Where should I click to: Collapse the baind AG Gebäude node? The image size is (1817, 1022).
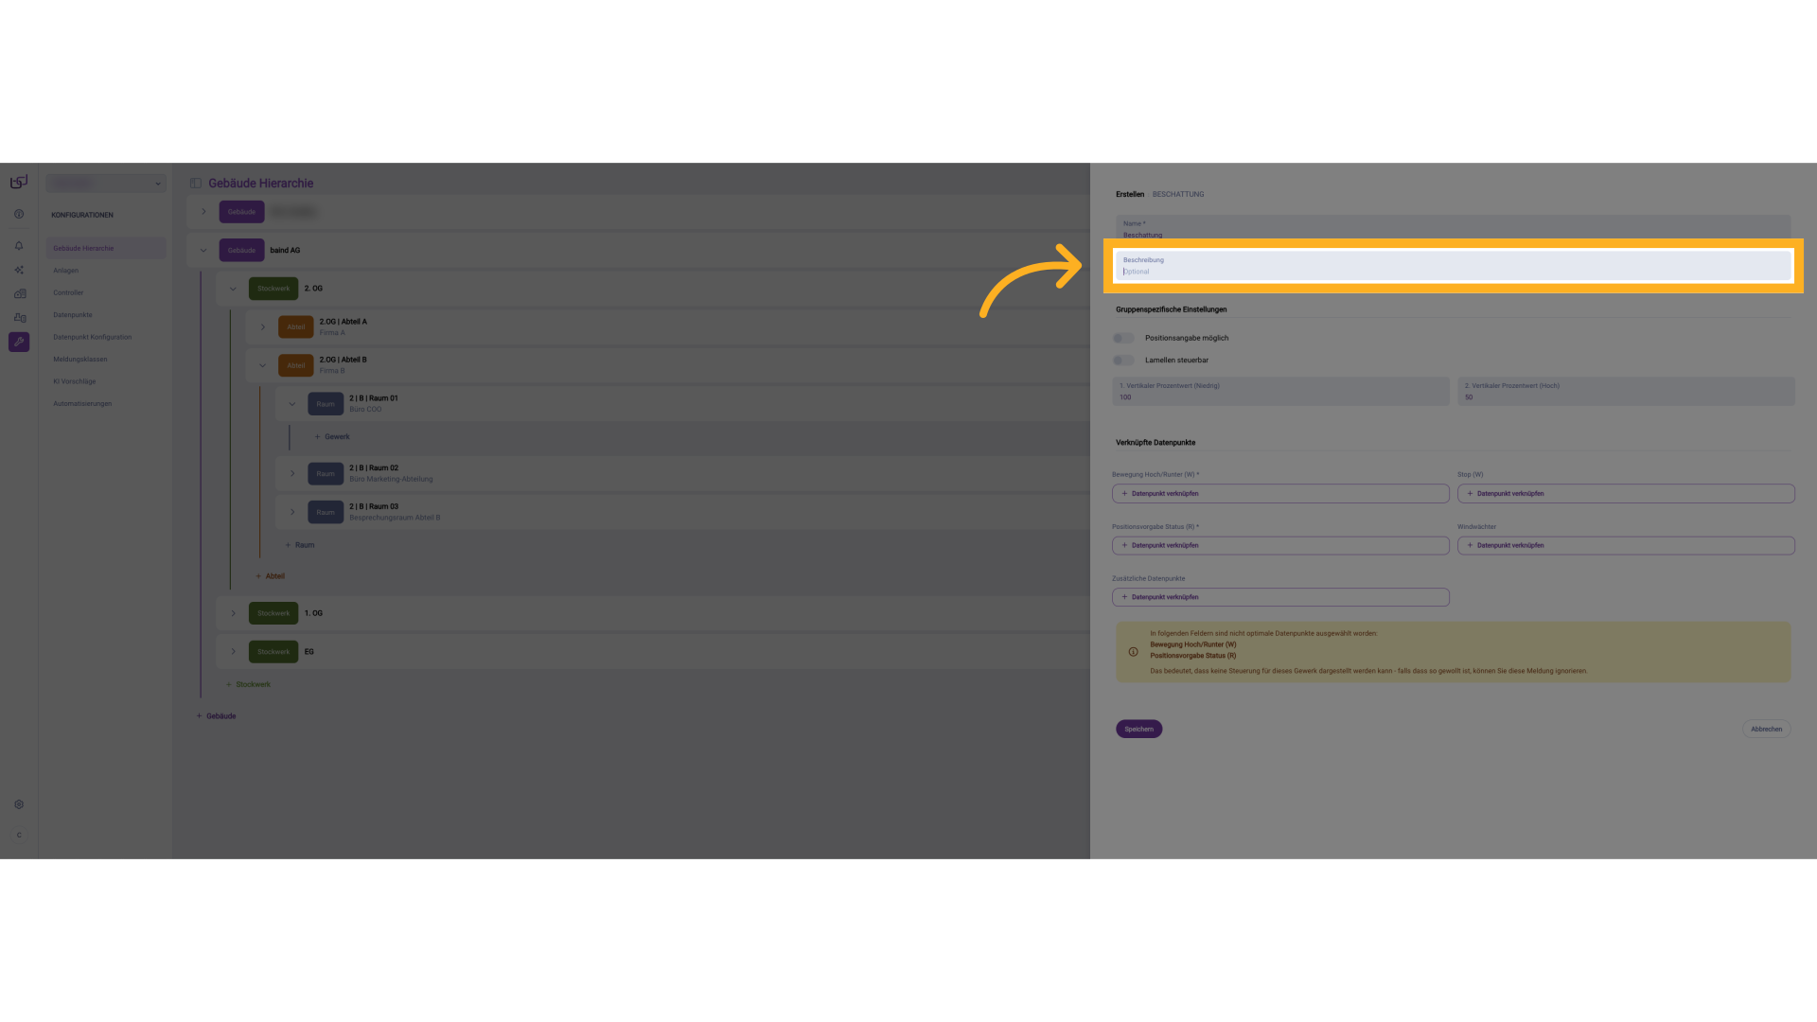pos(203,251)
